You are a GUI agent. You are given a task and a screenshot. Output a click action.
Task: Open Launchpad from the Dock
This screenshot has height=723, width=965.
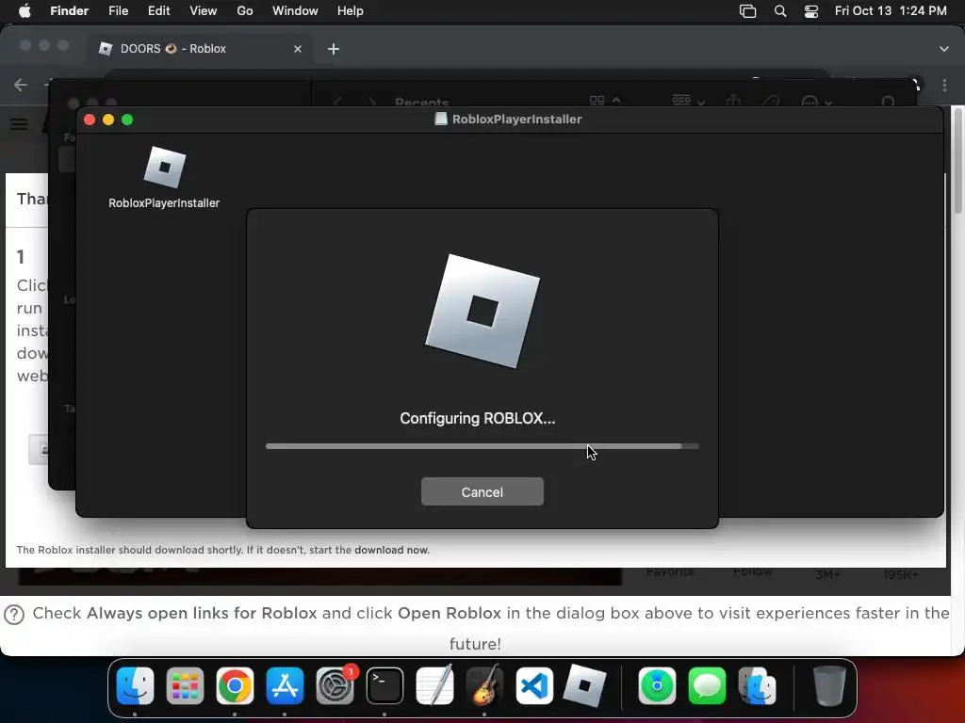pos(185,685)
